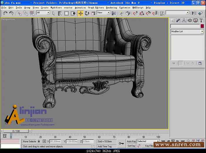Open the Hierarchy command panel tab
The image size is (206, 153).
(x=184, y=21)
